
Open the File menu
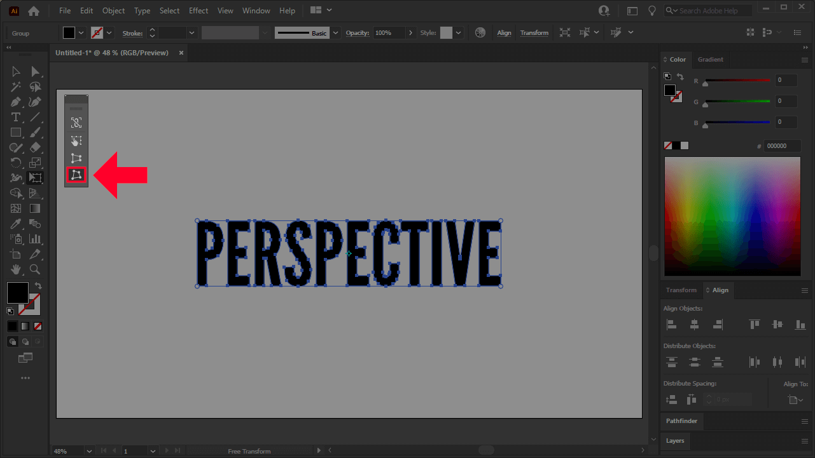tap(65, 11)
